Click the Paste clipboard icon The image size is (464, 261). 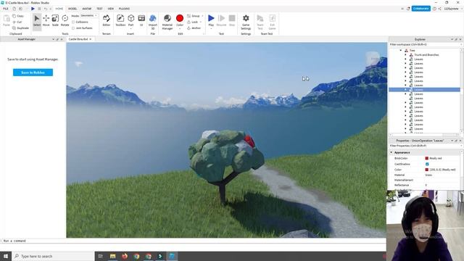pos(7,20)
